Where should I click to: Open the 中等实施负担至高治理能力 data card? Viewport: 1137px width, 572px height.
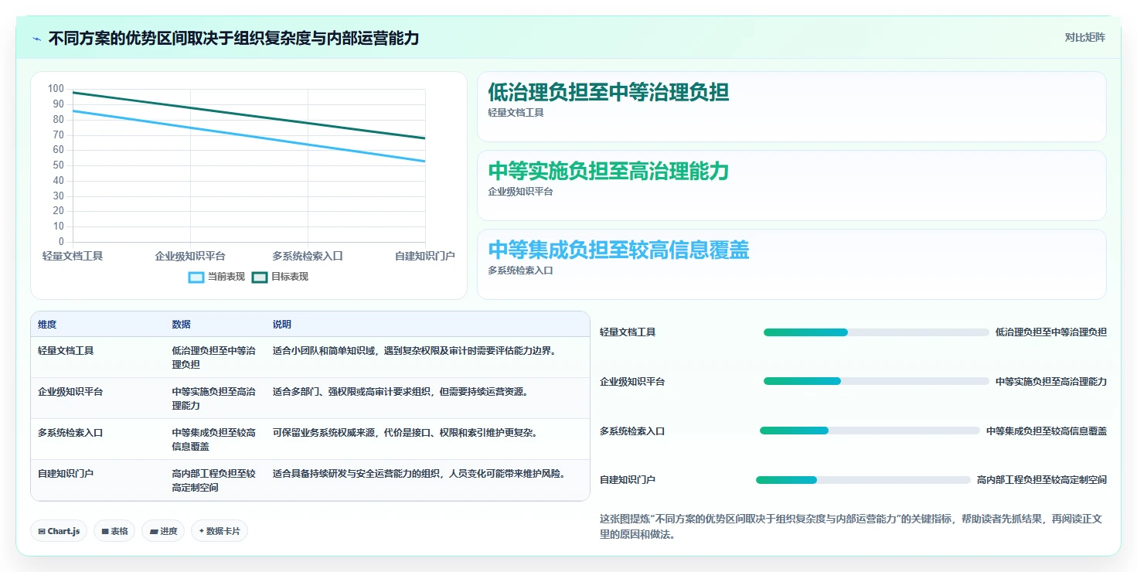[x=791, y=186]
